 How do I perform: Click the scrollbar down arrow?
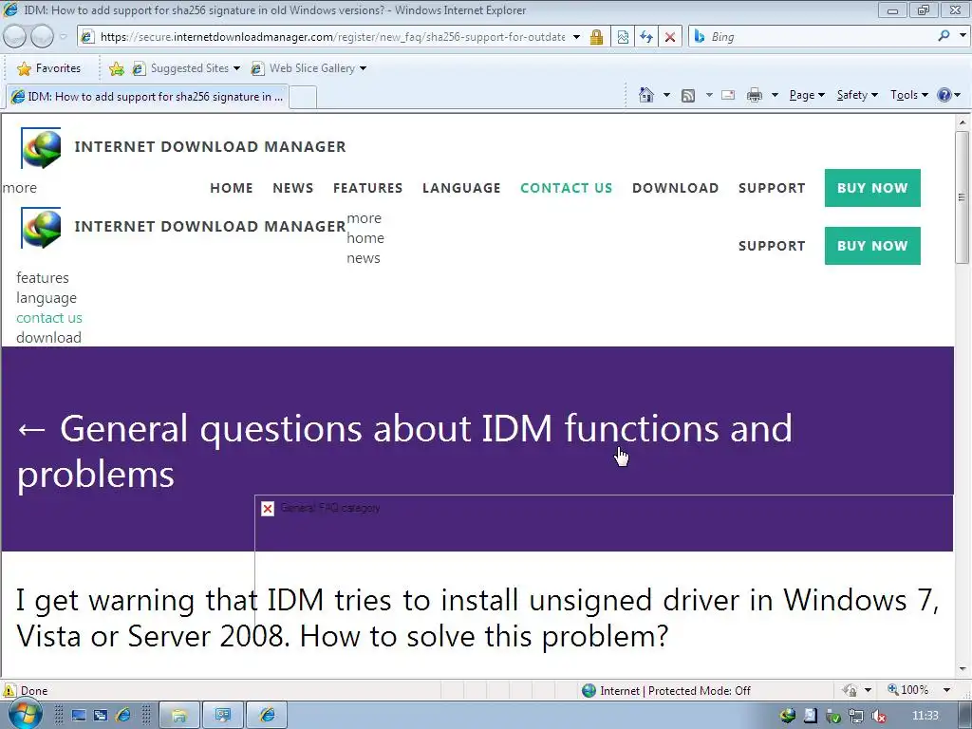pyautogui.click(x=963, y=669)
